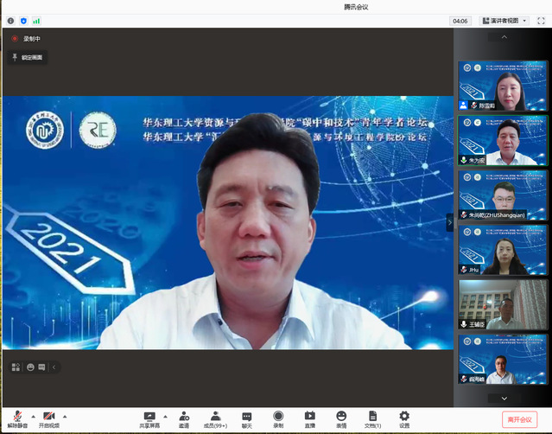Turn on the camera (开启视频)
552x434 pixels.
tap(48, 418)
